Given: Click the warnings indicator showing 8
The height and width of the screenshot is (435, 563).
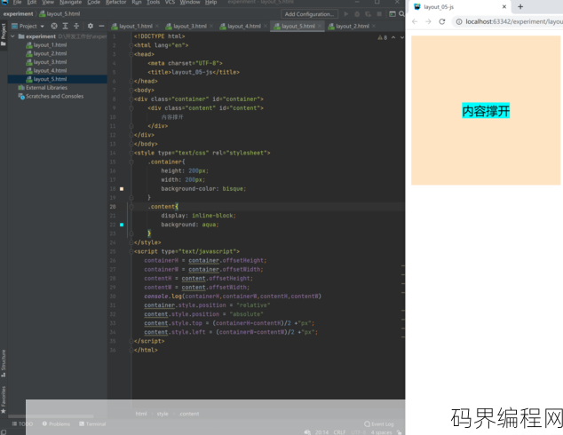Looking at the screenshot, I should coord(382,37).
